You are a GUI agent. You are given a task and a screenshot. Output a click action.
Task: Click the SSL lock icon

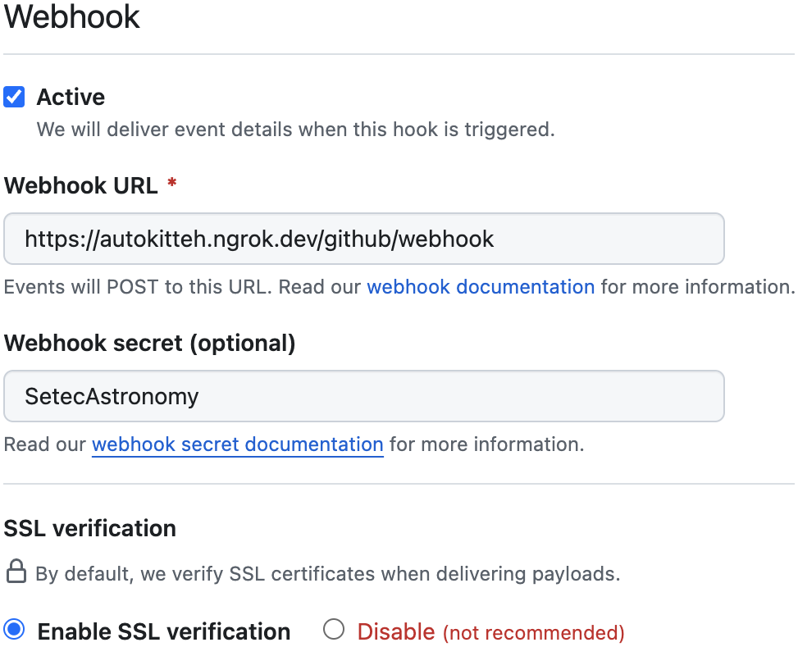[x=16, y=572]
